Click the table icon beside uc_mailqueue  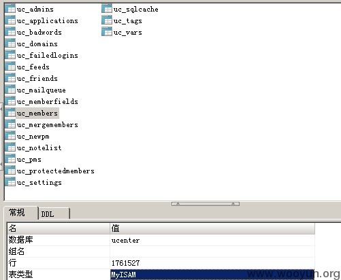point(10,90)
